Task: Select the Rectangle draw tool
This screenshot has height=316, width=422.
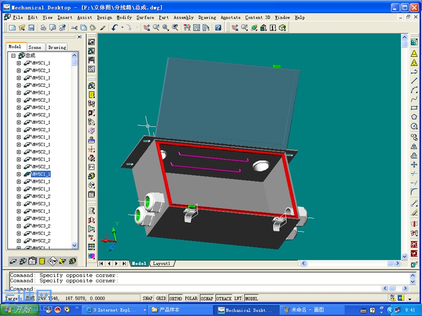Action: click(414, 108)
